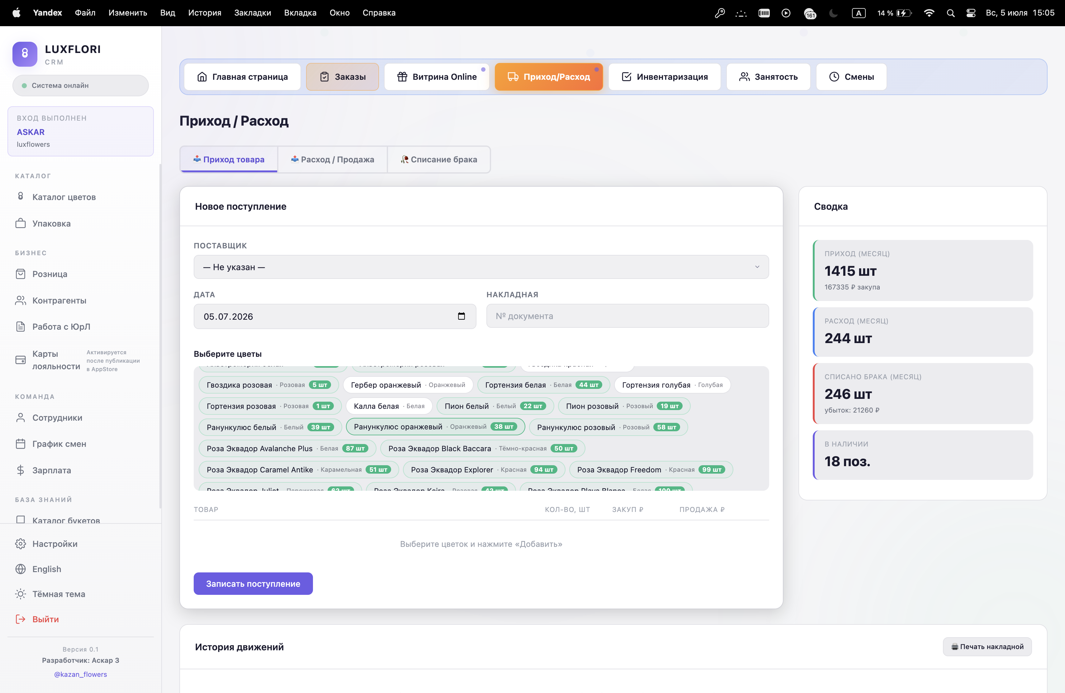
Task: Open the Поставщик supplier dropdown
Action: coord(481,267)
